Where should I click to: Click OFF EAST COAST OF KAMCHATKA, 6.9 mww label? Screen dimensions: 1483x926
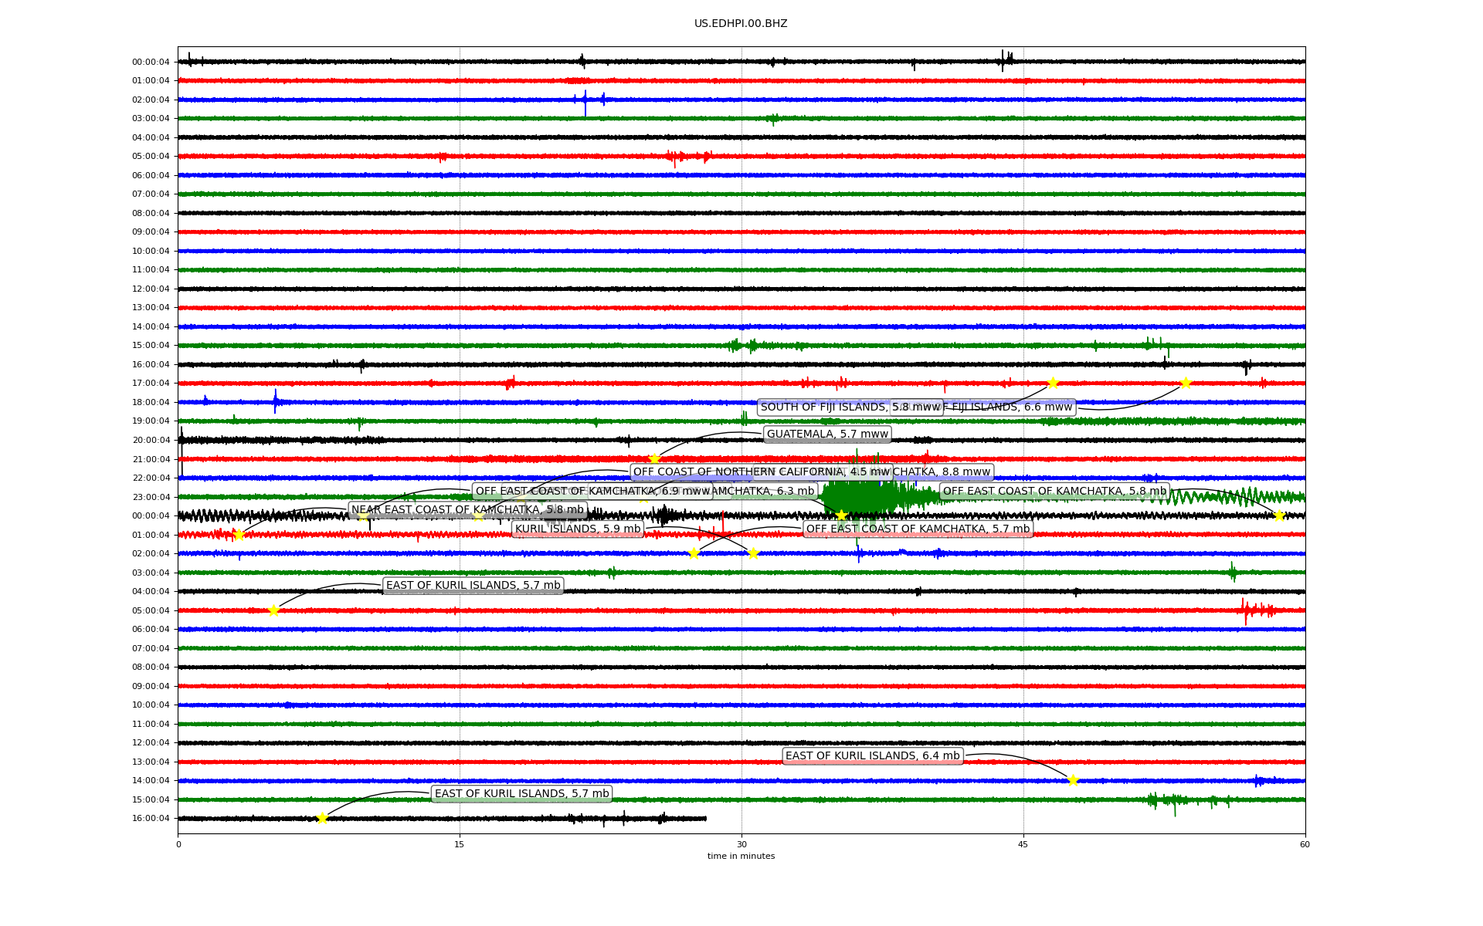[592, 492]
